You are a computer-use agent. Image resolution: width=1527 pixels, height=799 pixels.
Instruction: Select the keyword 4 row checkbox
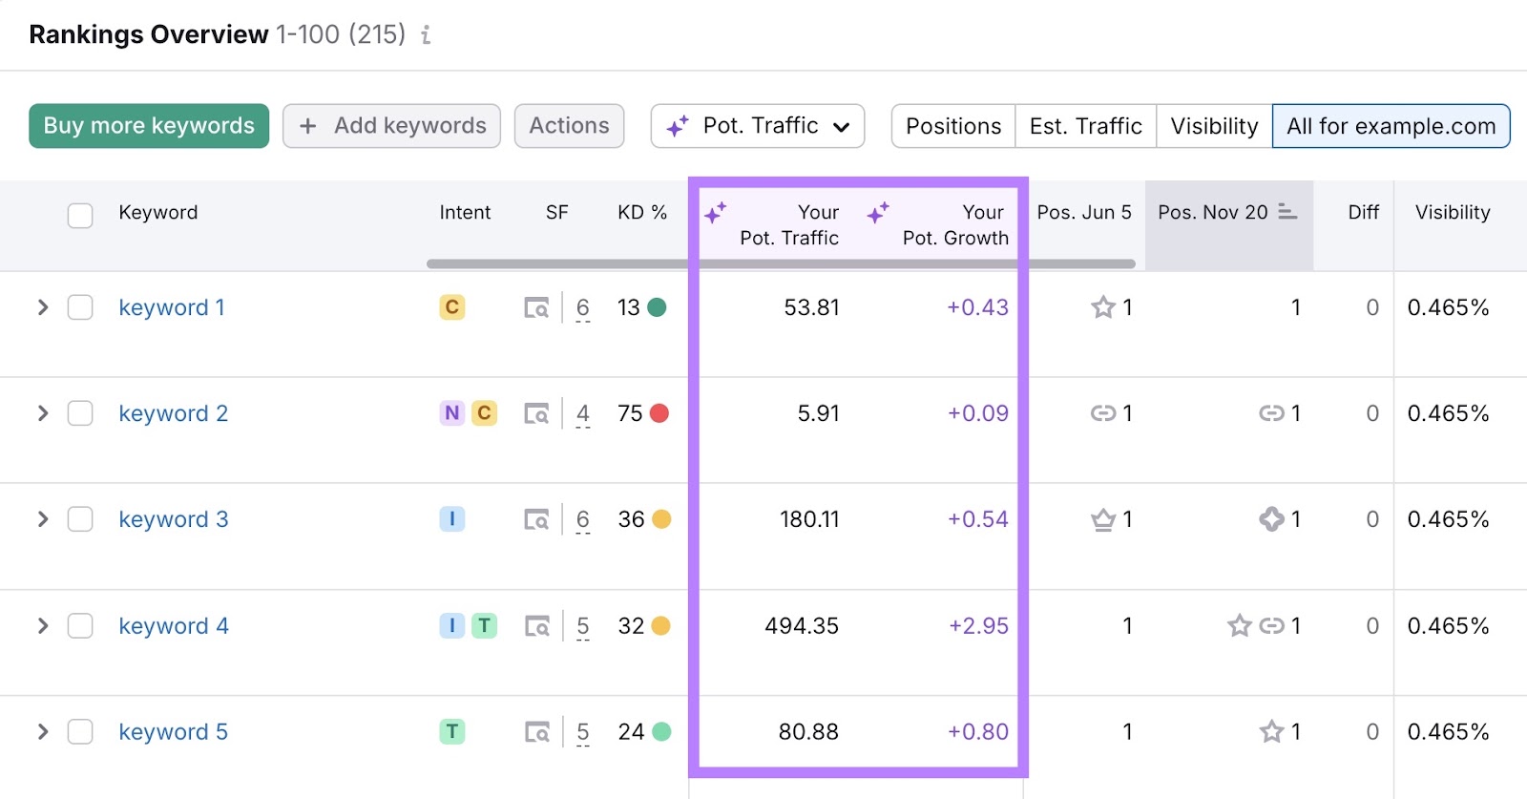[x=80, y=626]
